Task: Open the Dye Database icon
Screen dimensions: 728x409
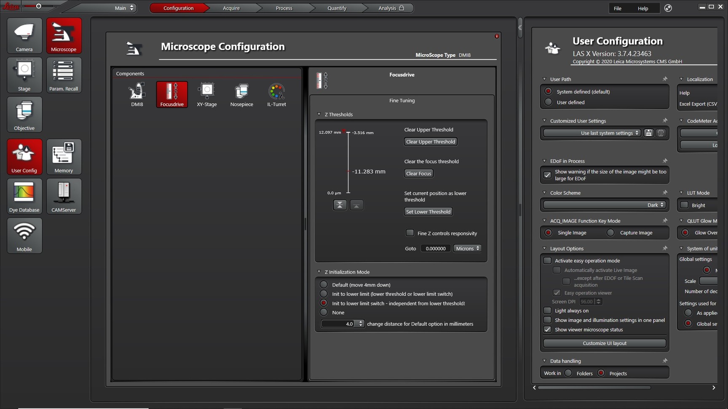Action: click(24, 196)
